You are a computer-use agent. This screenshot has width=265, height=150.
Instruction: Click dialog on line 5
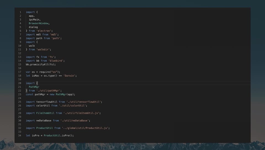coord(33,27)
